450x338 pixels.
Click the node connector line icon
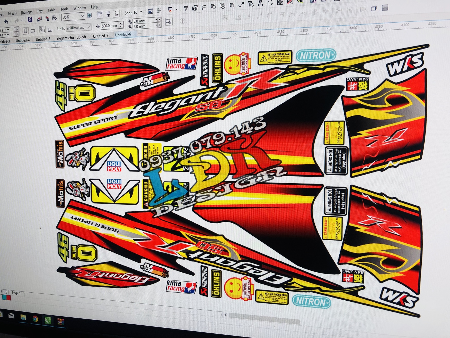pyautogui.click(x=241, y=4)
